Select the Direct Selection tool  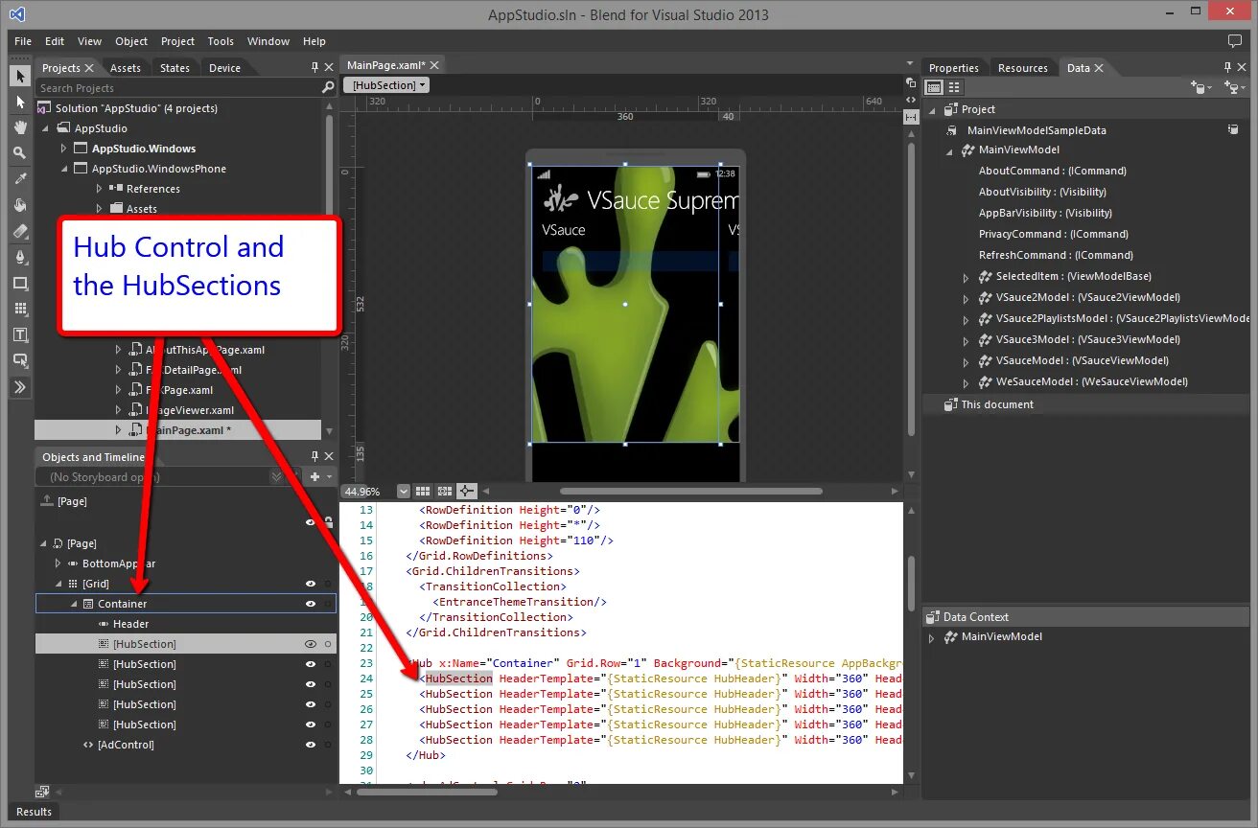(x=20, y=102)
